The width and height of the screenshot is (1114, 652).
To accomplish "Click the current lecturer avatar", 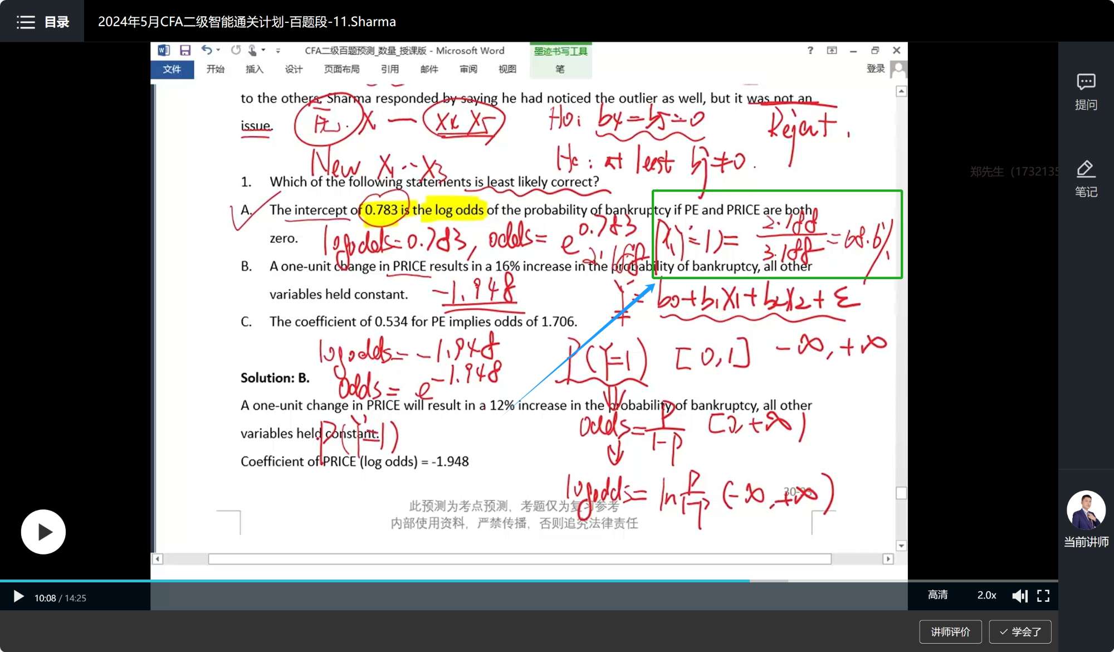I will [1086, 510].
